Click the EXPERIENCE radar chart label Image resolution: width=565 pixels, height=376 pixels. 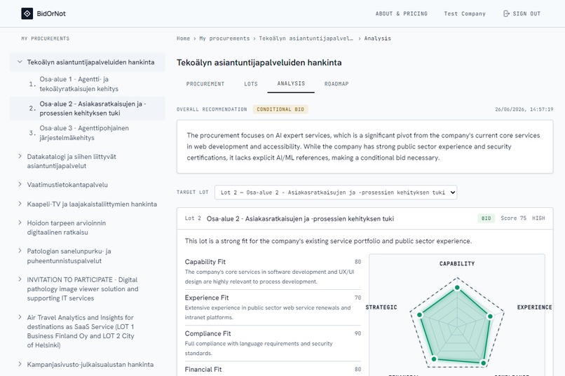click(534, 307)
